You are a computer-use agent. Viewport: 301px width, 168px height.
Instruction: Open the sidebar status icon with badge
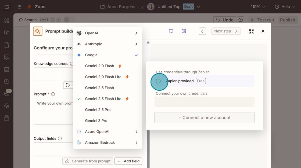[7, 94]
